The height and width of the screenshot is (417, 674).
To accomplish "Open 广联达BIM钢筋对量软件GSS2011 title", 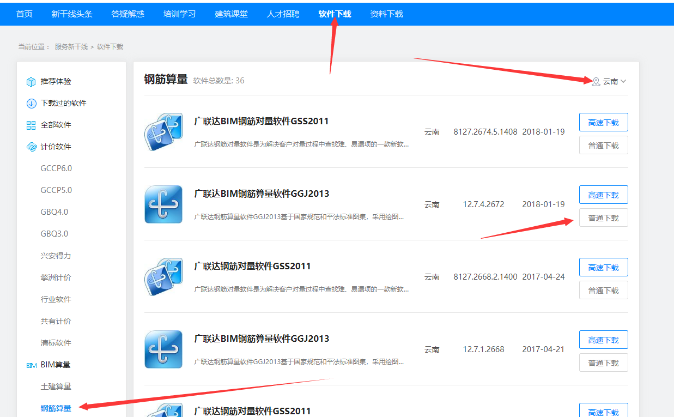I will (262, 121).
